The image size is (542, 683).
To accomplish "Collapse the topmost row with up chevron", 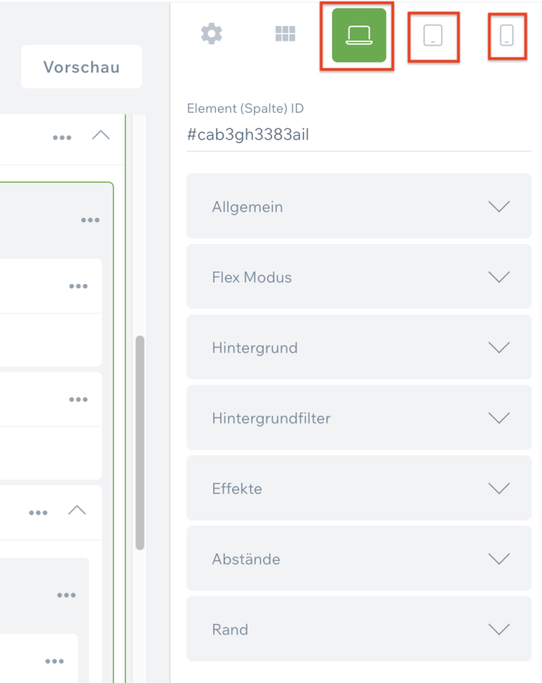I will point(101,135).
